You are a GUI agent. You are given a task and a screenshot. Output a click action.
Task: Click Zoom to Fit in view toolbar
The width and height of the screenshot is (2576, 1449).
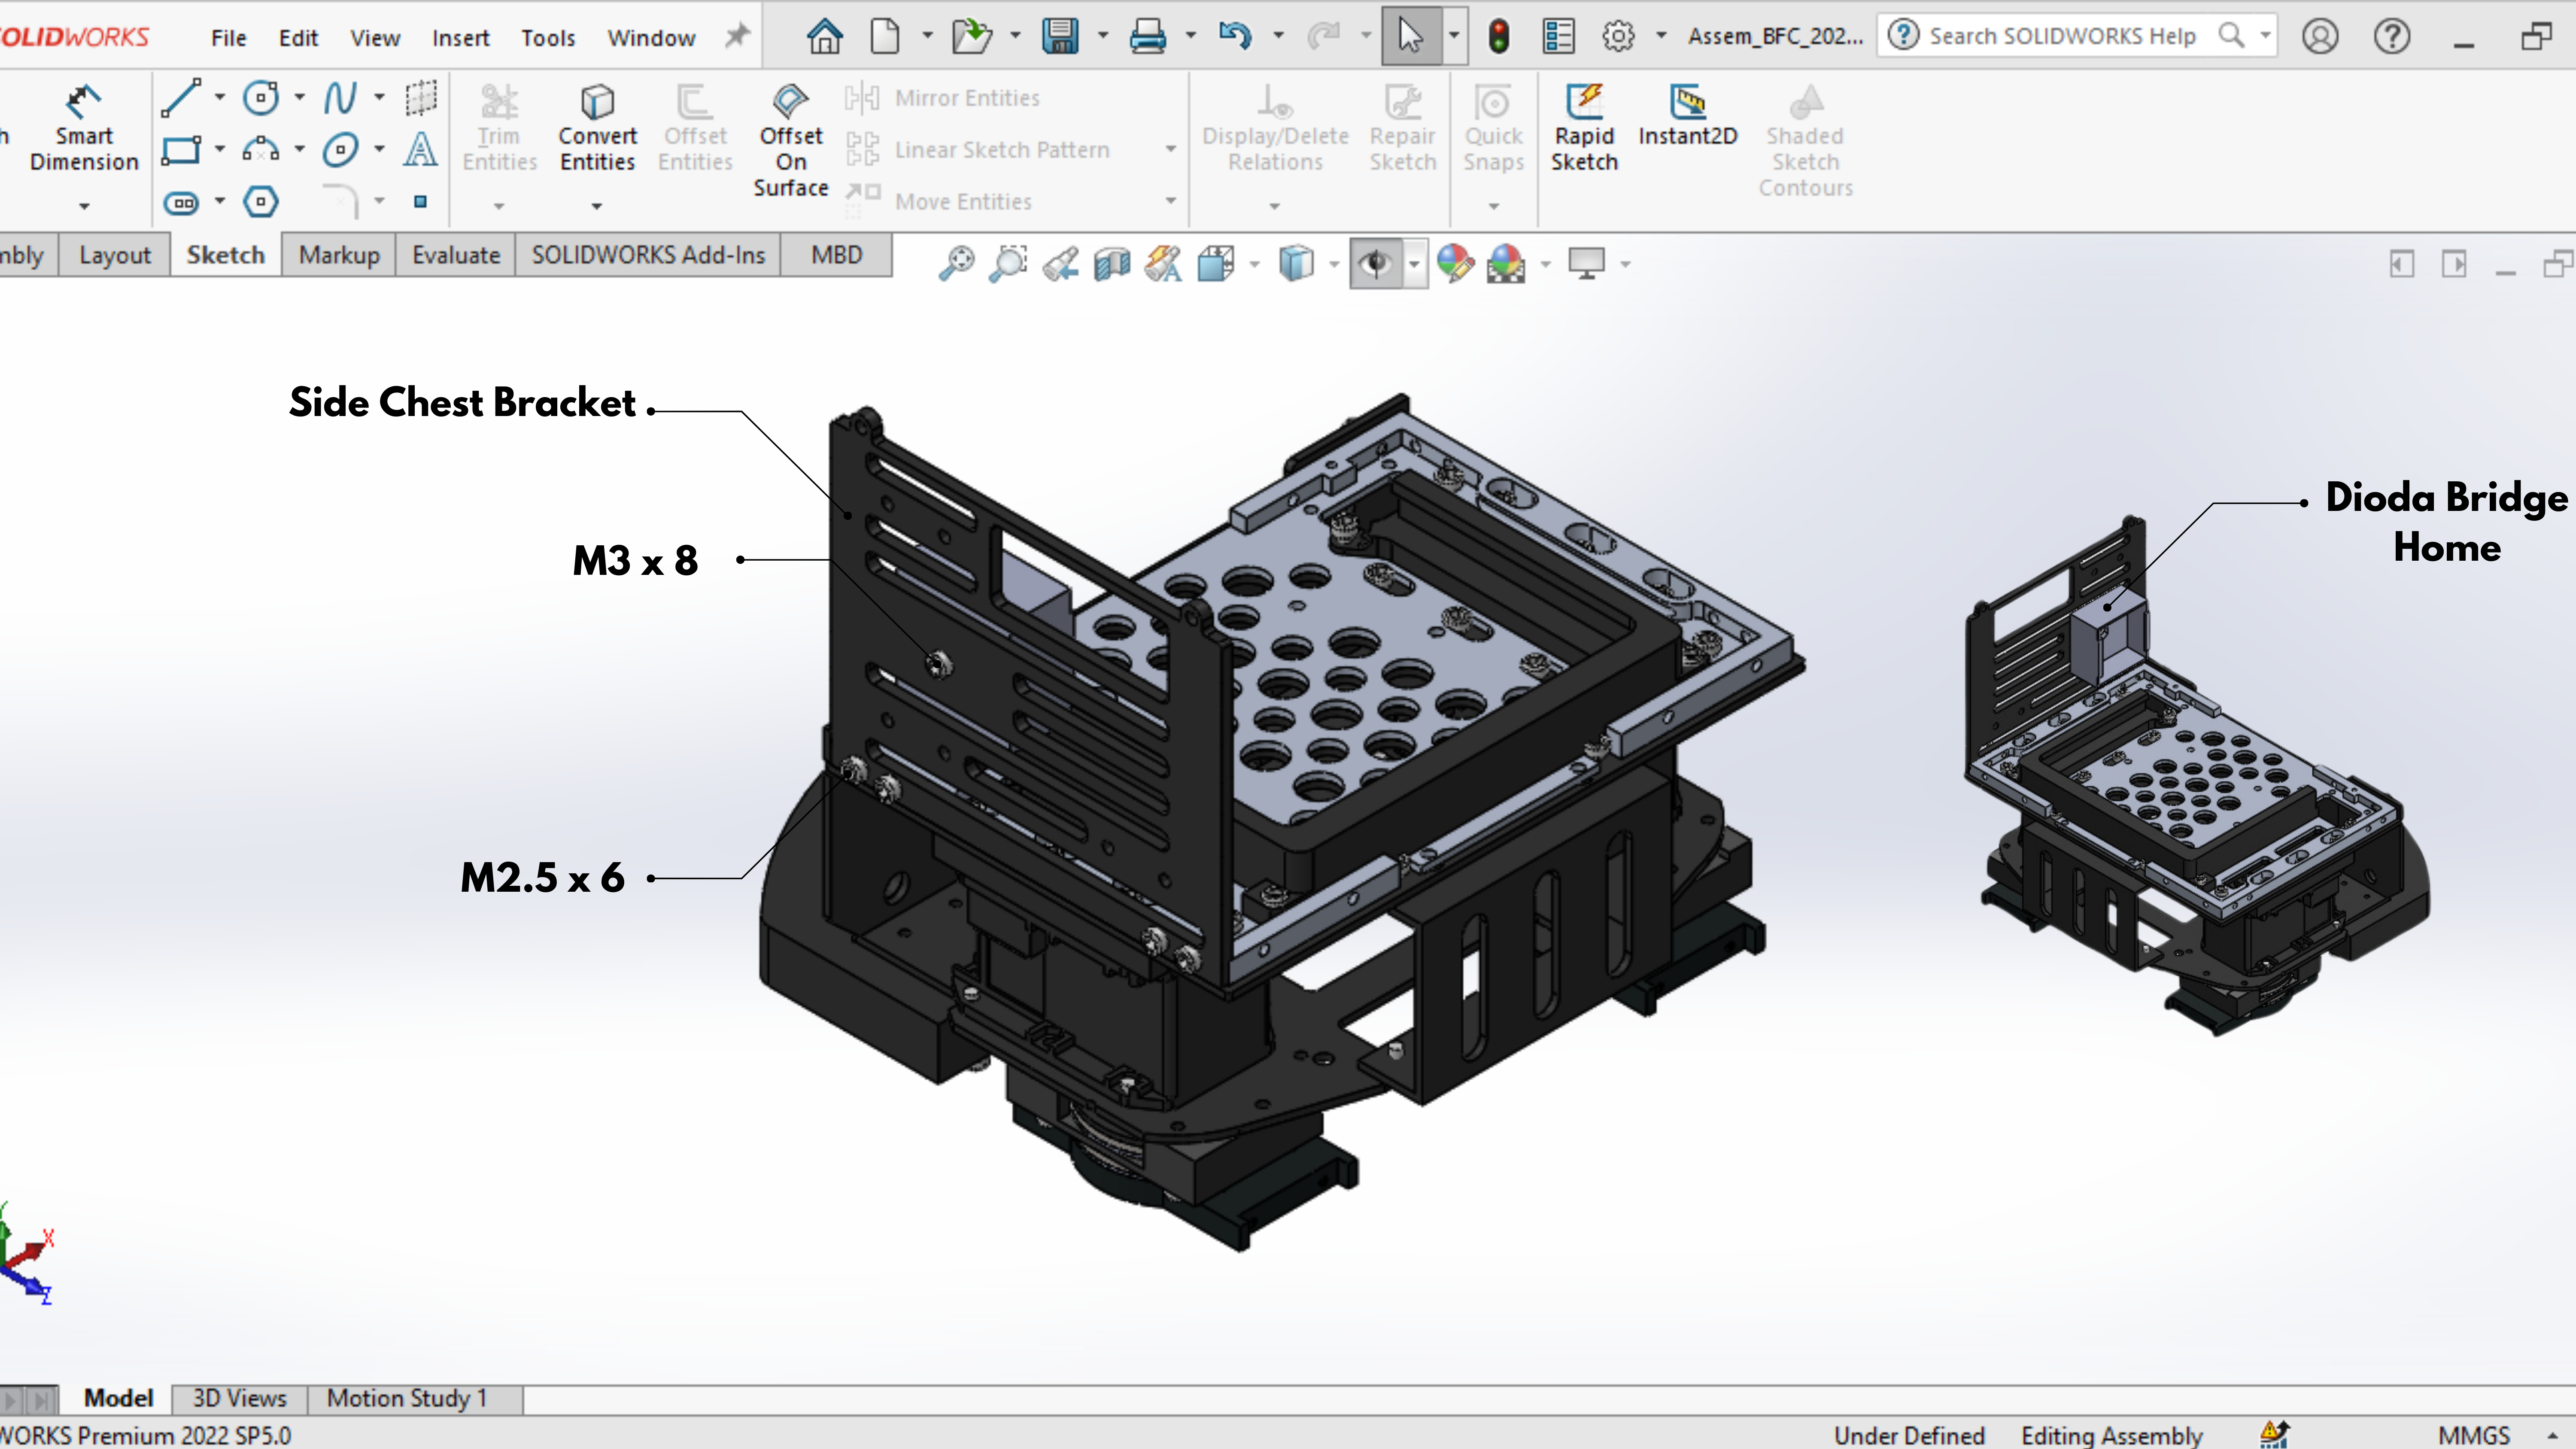click(x=957, y=264)
